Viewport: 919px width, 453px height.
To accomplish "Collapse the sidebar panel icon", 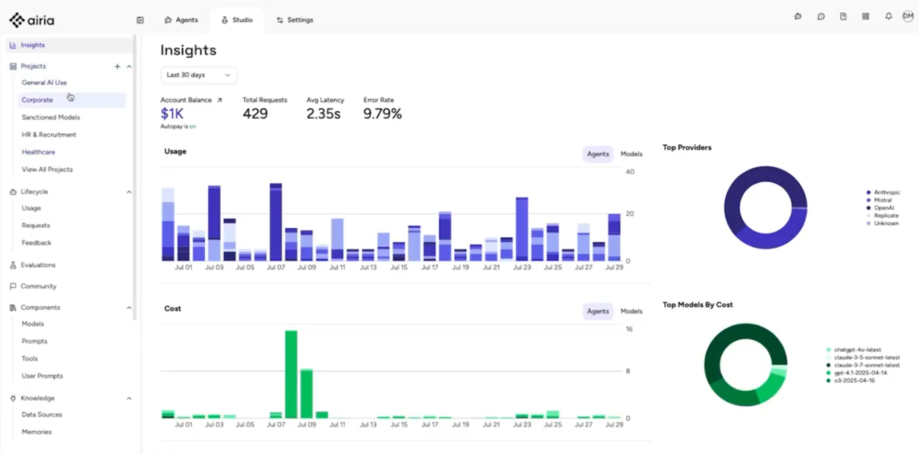I will (x=140, y=20).
